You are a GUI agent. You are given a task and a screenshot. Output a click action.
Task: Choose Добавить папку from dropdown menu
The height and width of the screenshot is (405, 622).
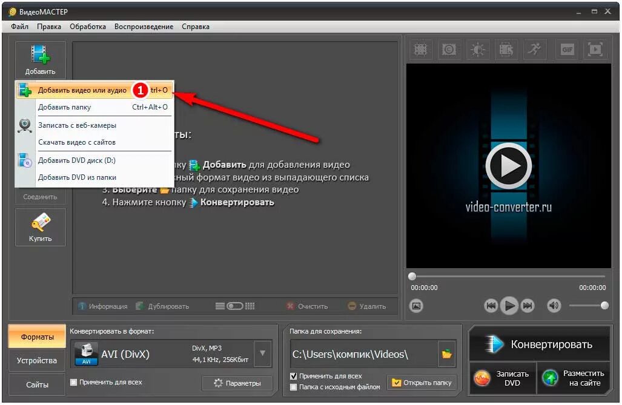[94, 107]
